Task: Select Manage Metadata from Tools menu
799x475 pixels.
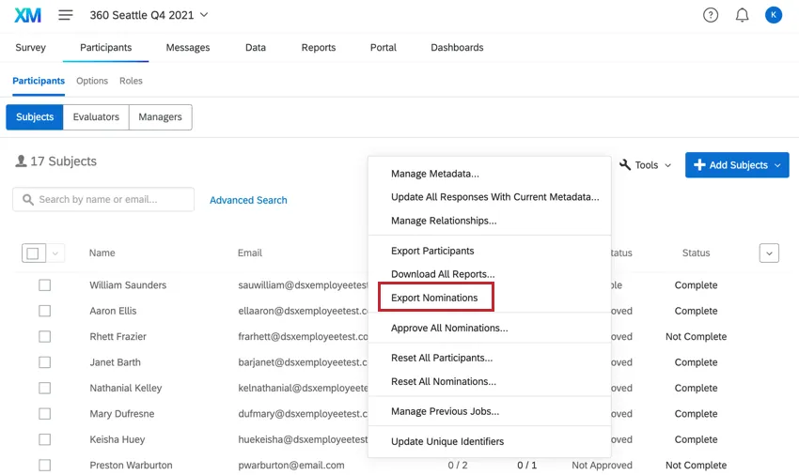Action: click(x=434, y=174)
